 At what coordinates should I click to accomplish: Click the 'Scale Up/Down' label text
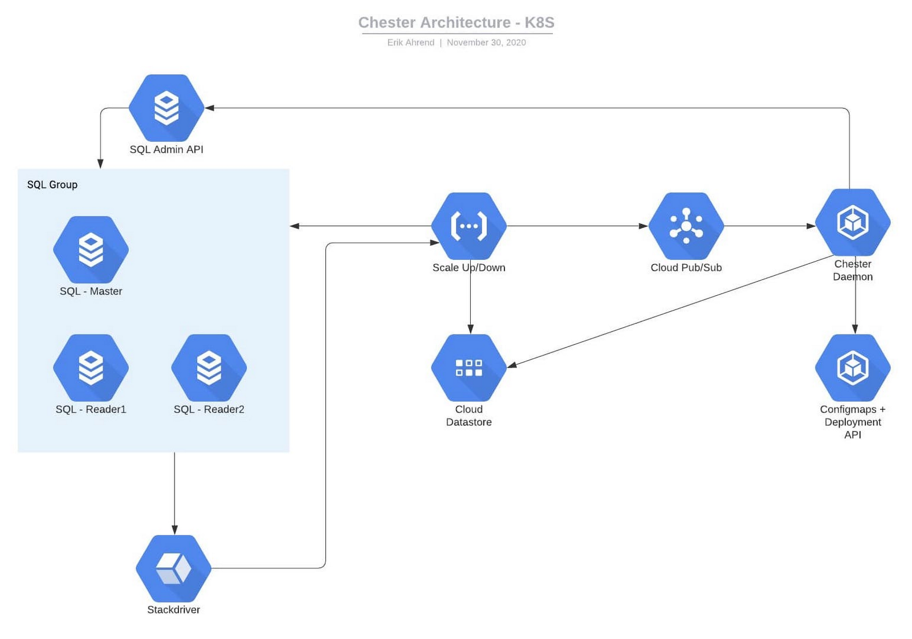469,267
